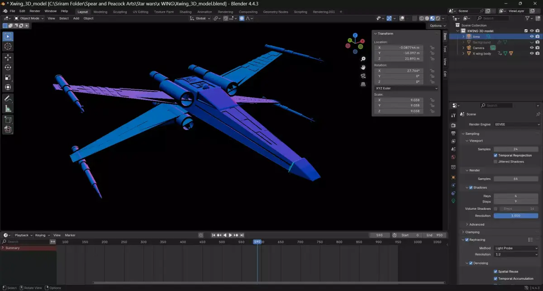Choose the Rotate tool
Image resolution: width=543 pixels, height=291 pixels.
[8, 67]
